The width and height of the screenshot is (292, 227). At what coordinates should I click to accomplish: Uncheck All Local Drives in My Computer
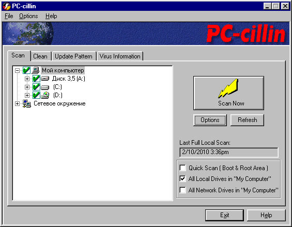[182, 179]
